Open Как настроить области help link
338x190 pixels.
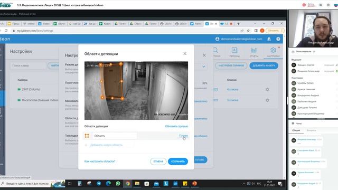click(100, 161)
